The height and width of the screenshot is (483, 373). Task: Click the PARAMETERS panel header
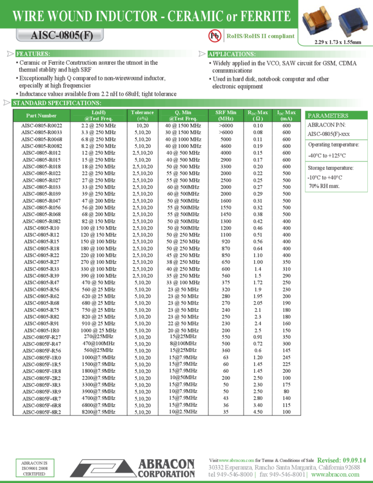(336, 115)
